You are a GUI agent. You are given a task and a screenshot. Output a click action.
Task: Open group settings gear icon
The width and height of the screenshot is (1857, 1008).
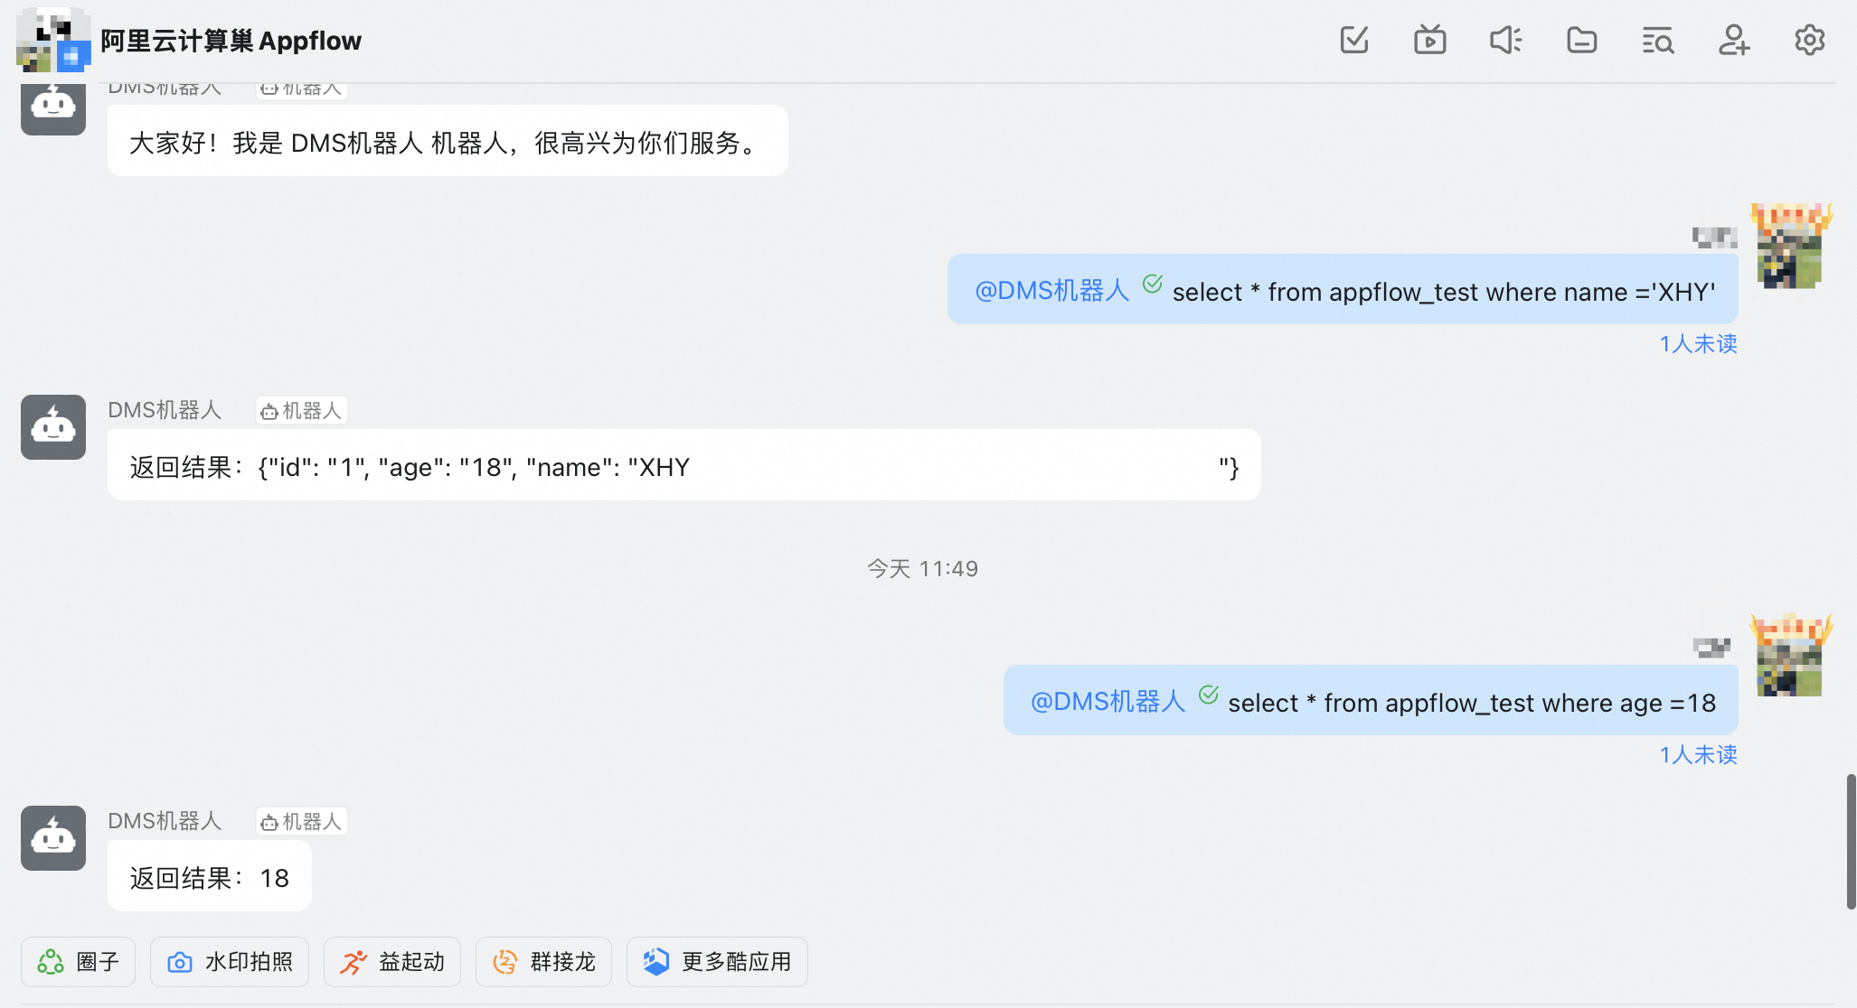click(1810, 40)
